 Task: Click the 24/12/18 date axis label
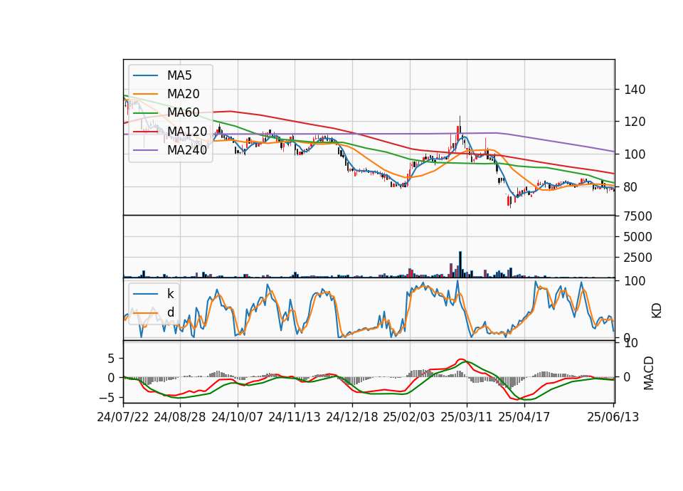click(x=352, y=417)
